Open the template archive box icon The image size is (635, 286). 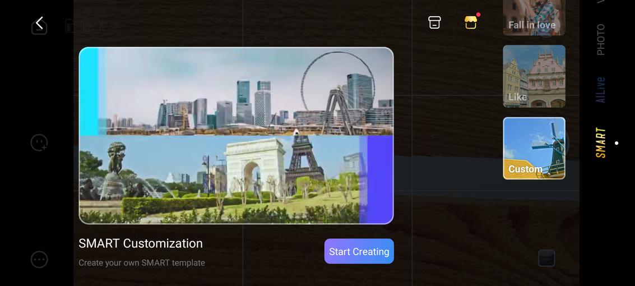(434, 22)
